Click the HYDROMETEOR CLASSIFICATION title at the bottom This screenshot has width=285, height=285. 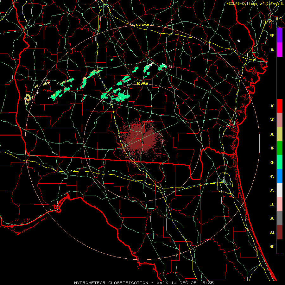click(144, 283)
